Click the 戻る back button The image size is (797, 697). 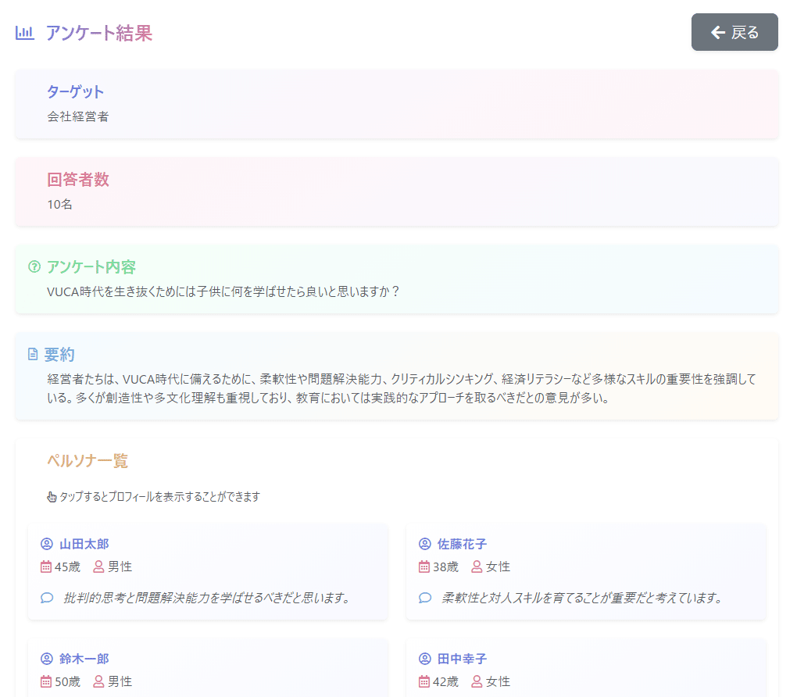pyautogui.click(x=734, y=32)
